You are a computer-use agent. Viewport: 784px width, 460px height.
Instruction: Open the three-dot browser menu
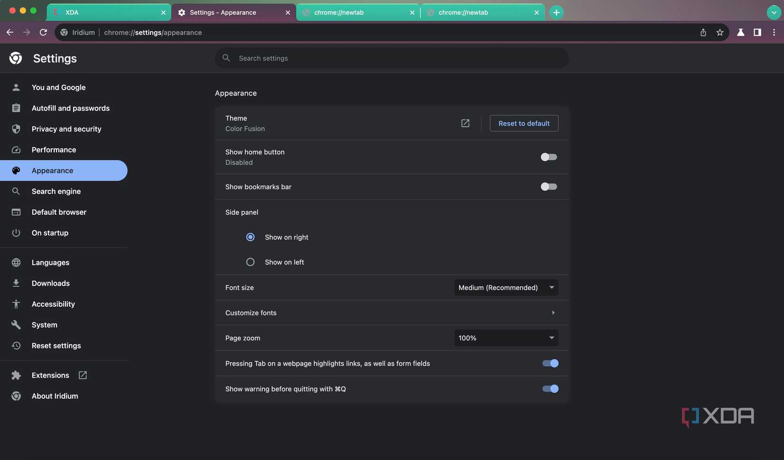774,32
